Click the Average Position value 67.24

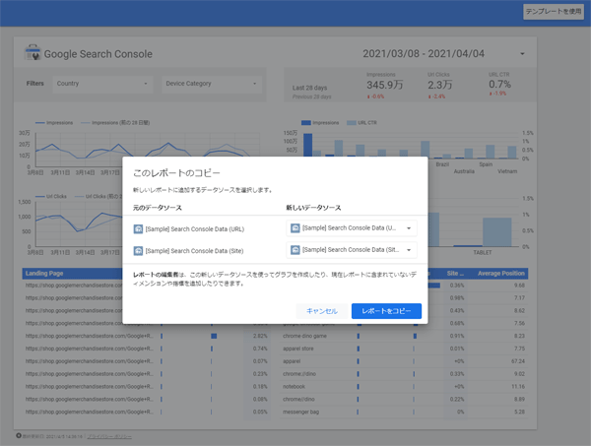[x=518, y=361]
